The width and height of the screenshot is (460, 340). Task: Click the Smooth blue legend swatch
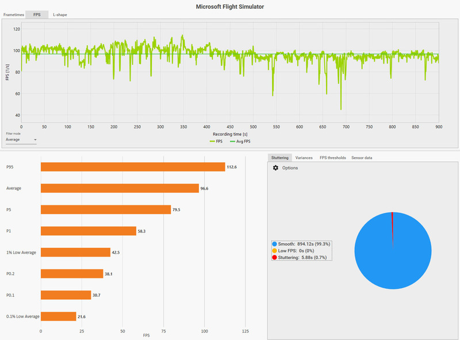point(275,244)
